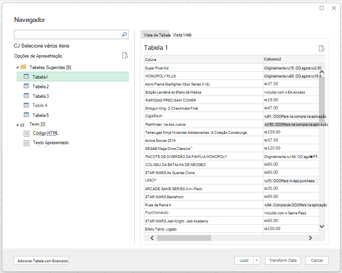The height and width of the screenshot is (273, 342).
Task: Click Edição Lendária do Efeito de Massa cell
Action: (x=203, y=92)
